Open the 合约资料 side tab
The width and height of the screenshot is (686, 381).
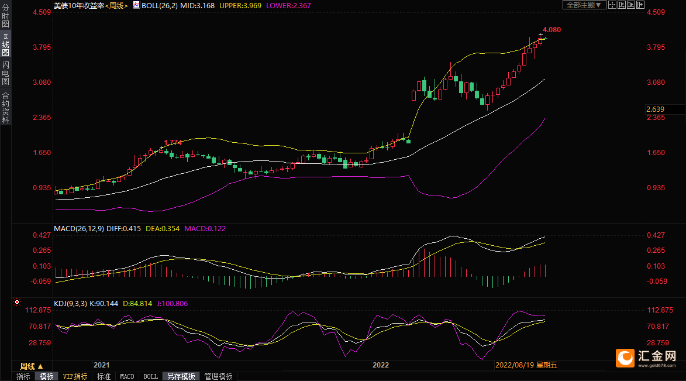click(x=6, y=107)
